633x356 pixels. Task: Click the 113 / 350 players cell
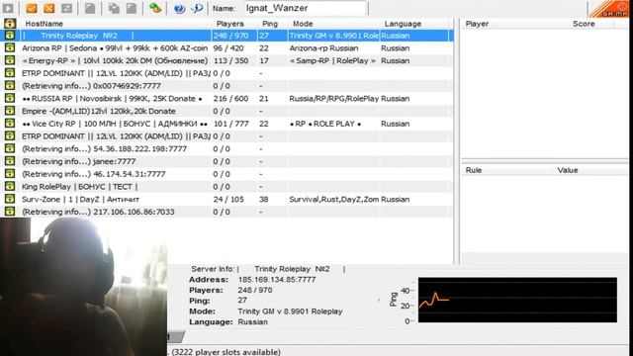coord(230,60)
